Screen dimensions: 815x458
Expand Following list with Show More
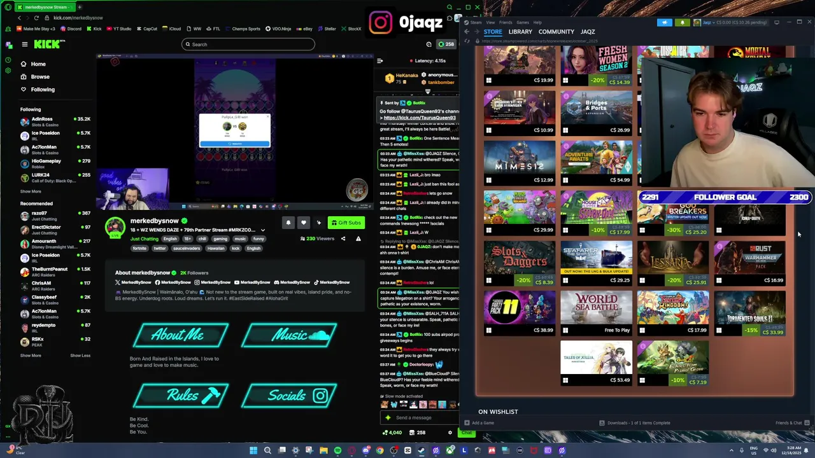click(31, 191)
